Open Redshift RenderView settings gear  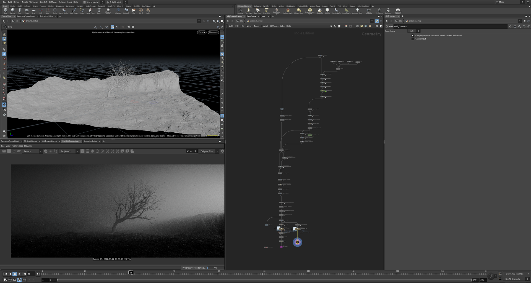(222, 151)
